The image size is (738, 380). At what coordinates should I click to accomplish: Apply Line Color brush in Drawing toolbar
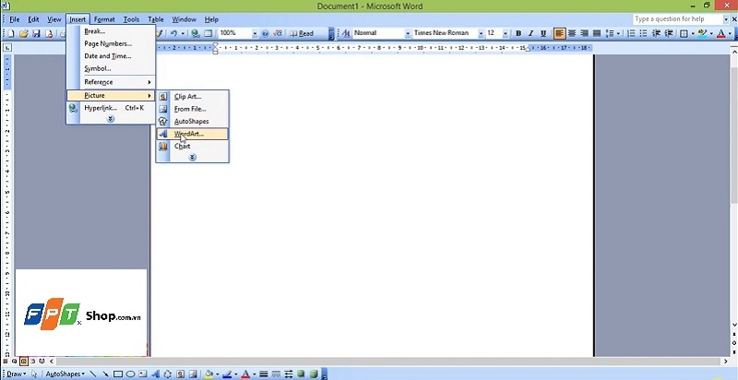pos(226,374)
